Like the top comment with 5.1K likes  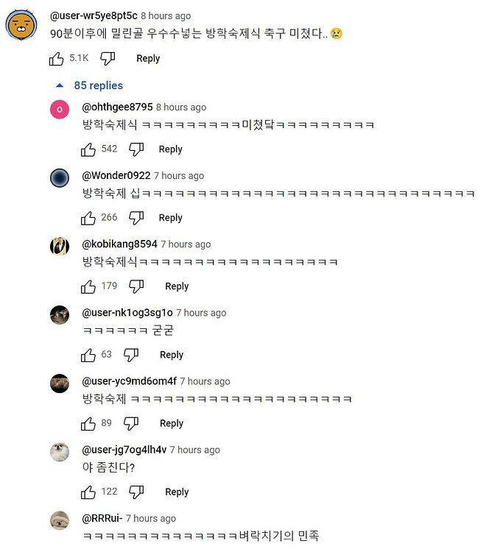coord(57,58)
